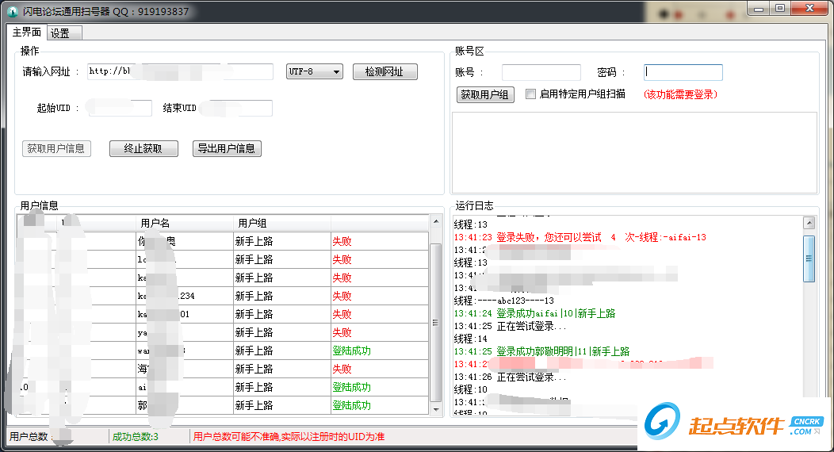Click the 账号 account input field
The width and height of the screenshot is (834, 452).
(x=541, y=72)
